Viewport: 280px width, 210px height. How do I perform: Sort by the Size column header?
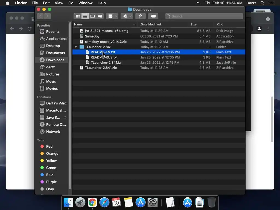click(x=200, y=24)
